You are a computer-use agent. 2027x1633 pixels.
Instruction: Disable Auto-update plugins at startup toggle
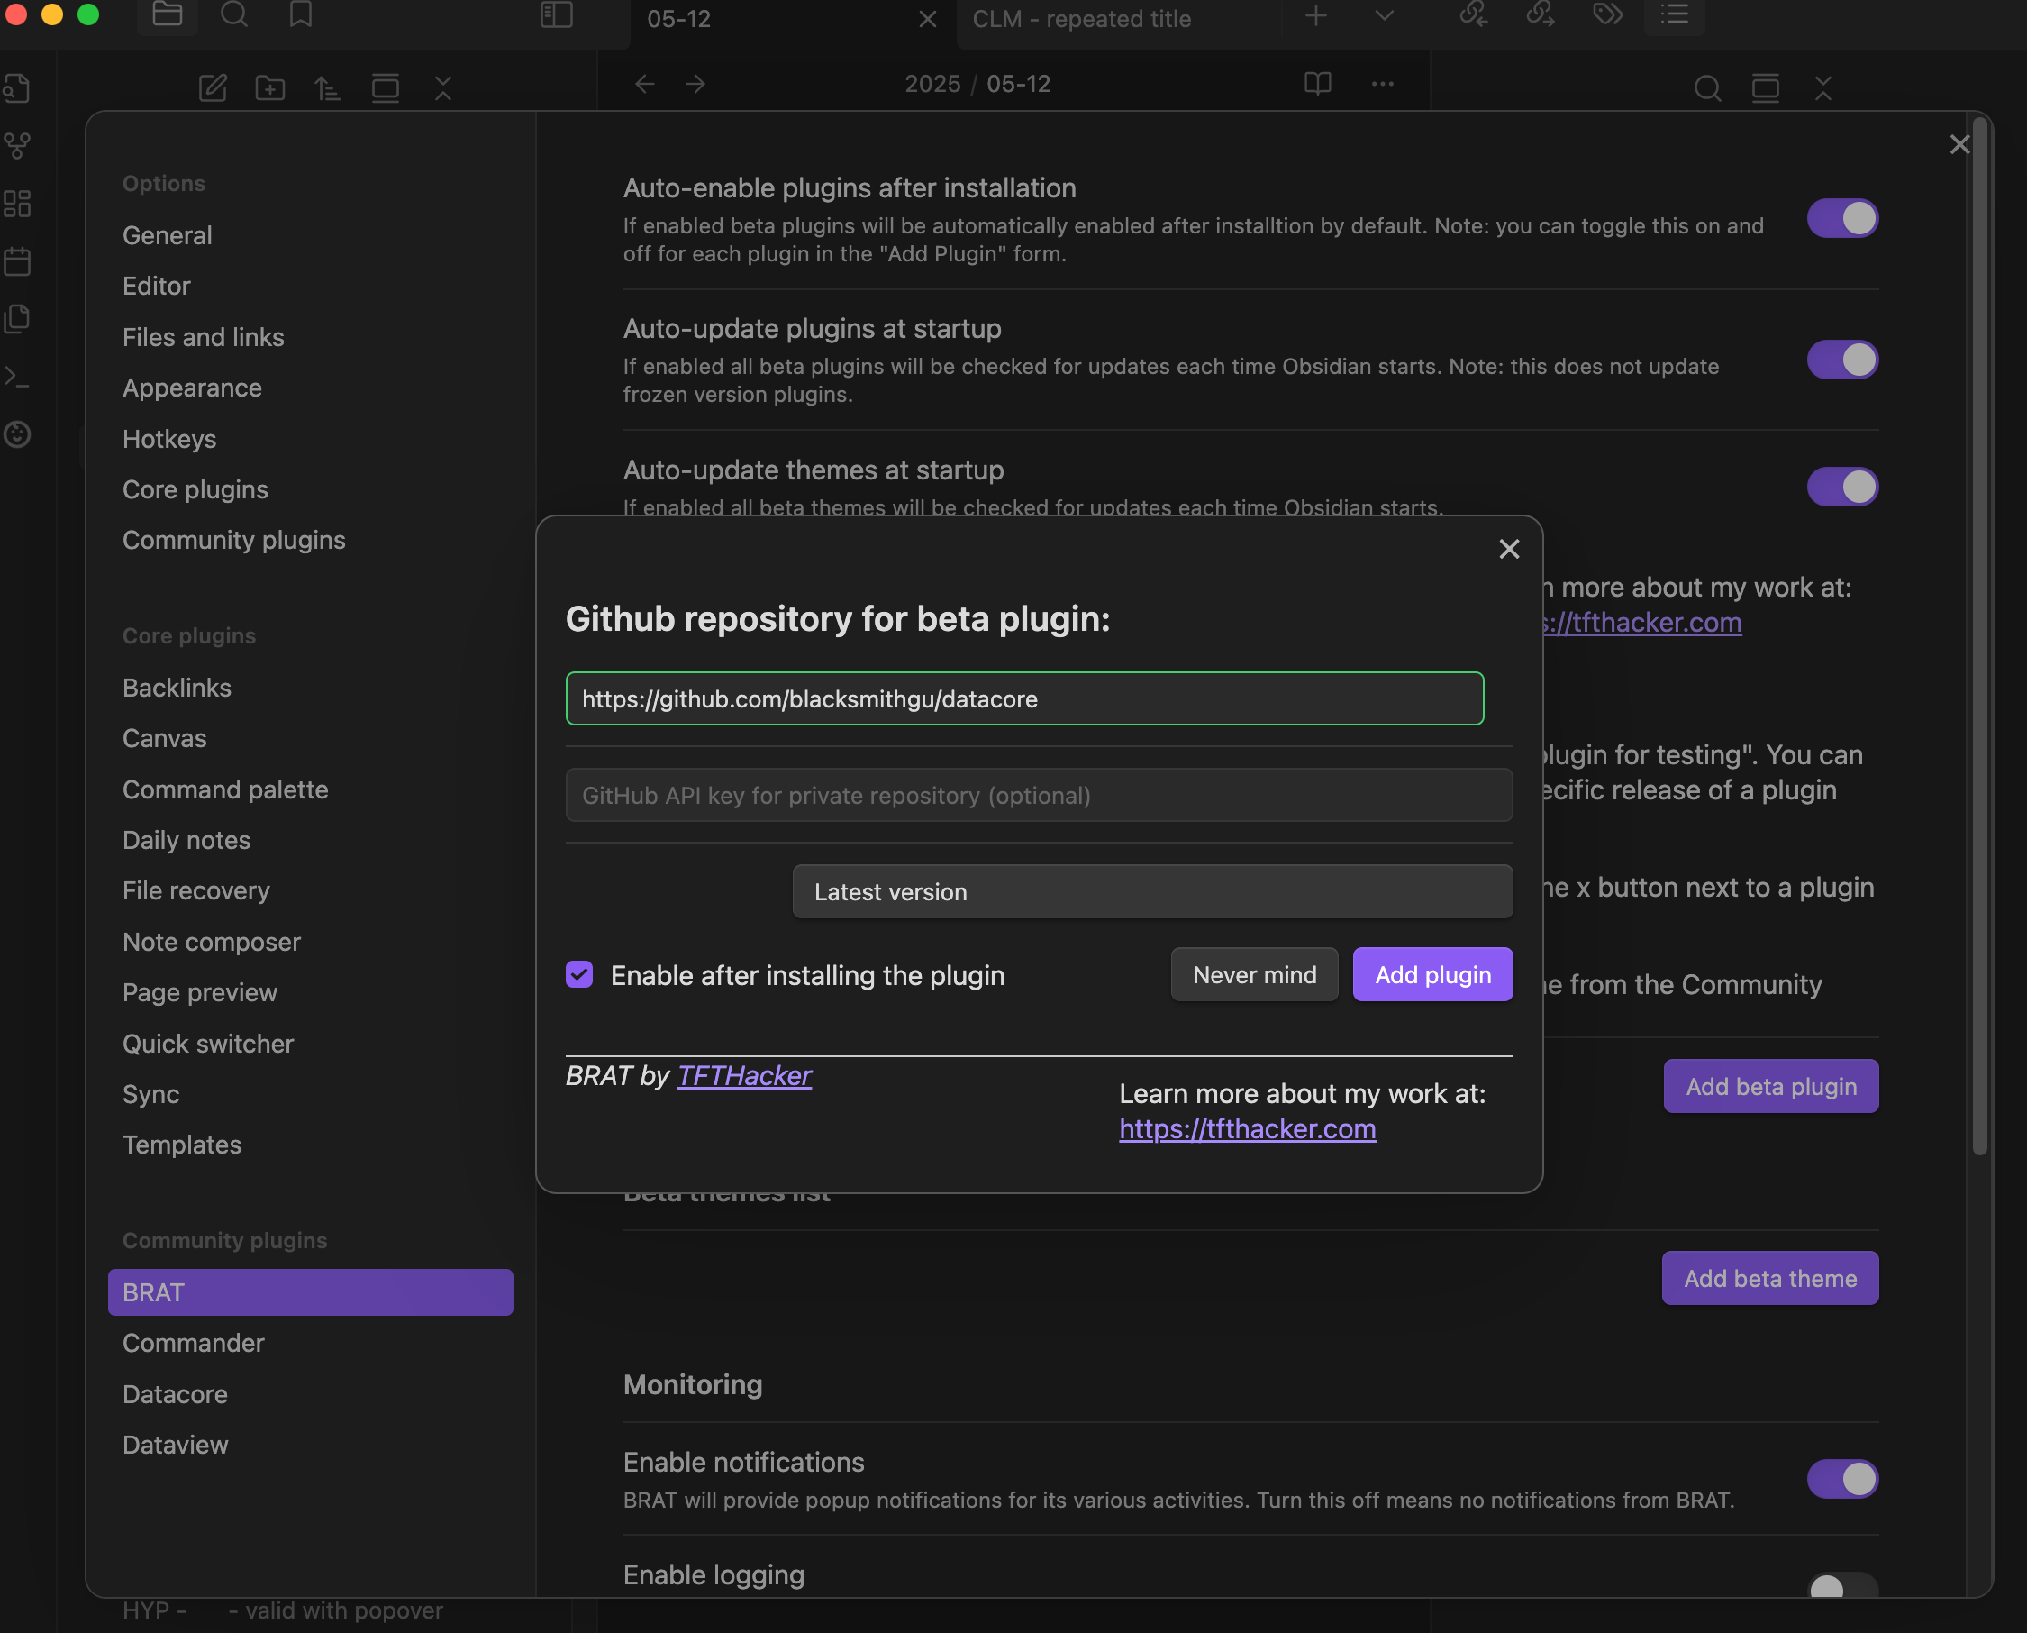(1841, 360)
